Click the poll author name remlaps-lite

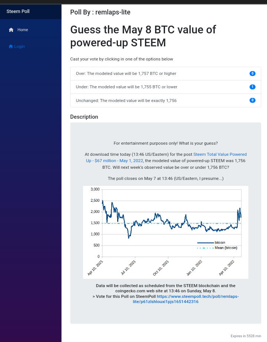tap(113, 12)
